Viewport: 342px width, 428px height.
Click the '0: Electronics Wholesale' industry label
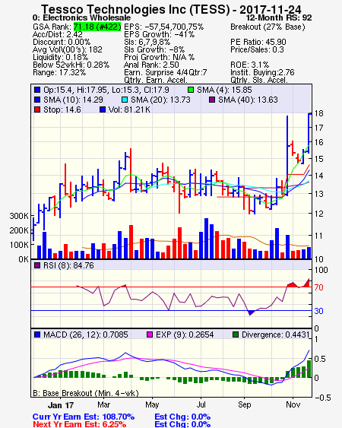[81, 17]
